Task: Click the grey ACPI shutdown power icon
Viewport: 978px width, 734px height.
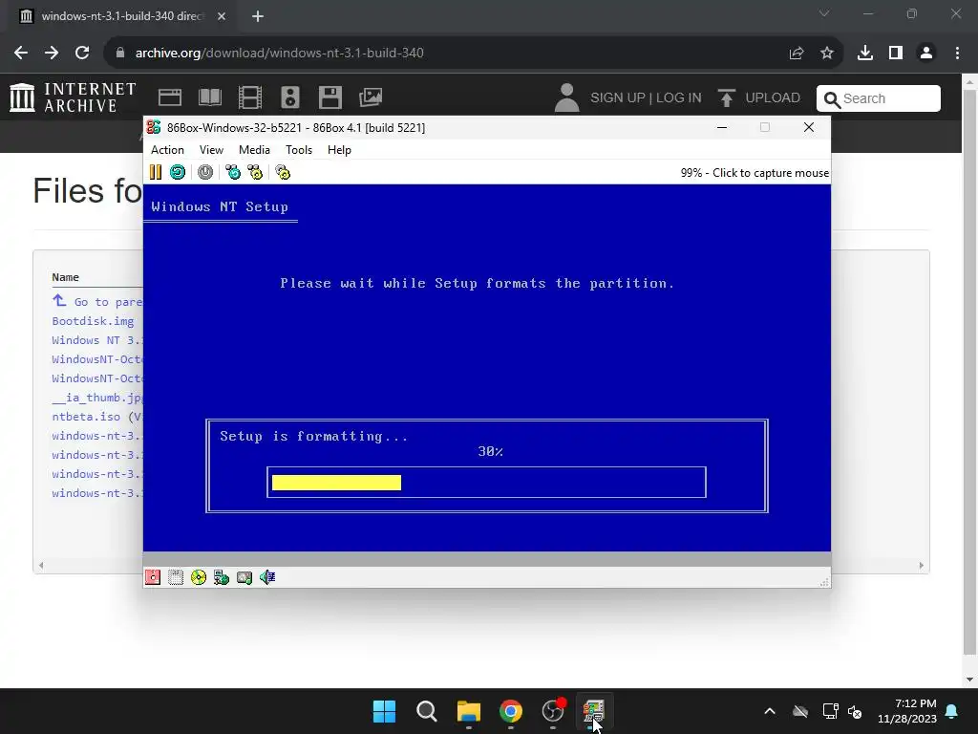Action: click(x=205, y=172)
